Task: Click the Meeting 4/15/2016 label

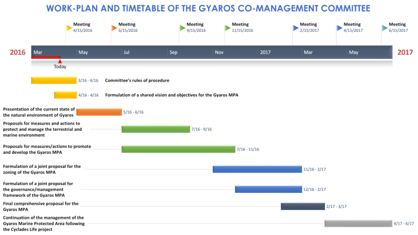Action: pyautogui.click(x=83, y=27)
